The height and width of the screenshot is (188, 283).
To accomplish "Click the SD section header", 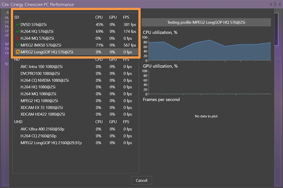I will pos(17,17).
